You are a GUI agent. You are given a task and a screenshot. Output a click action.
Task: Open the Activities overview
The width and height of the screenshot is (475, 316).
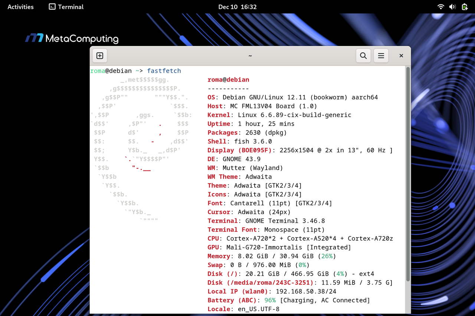pos(20,7)
